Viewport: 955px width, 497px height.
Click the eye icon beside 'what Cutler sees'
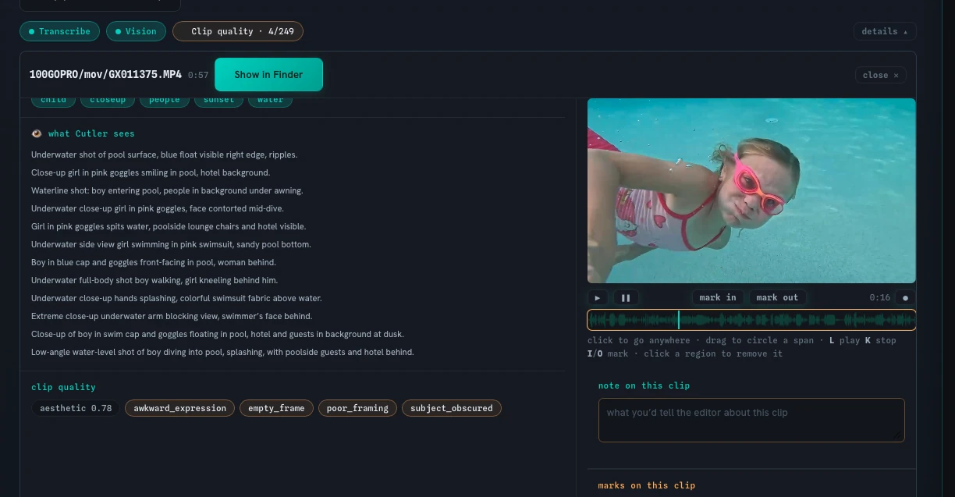tap(37, 133)
